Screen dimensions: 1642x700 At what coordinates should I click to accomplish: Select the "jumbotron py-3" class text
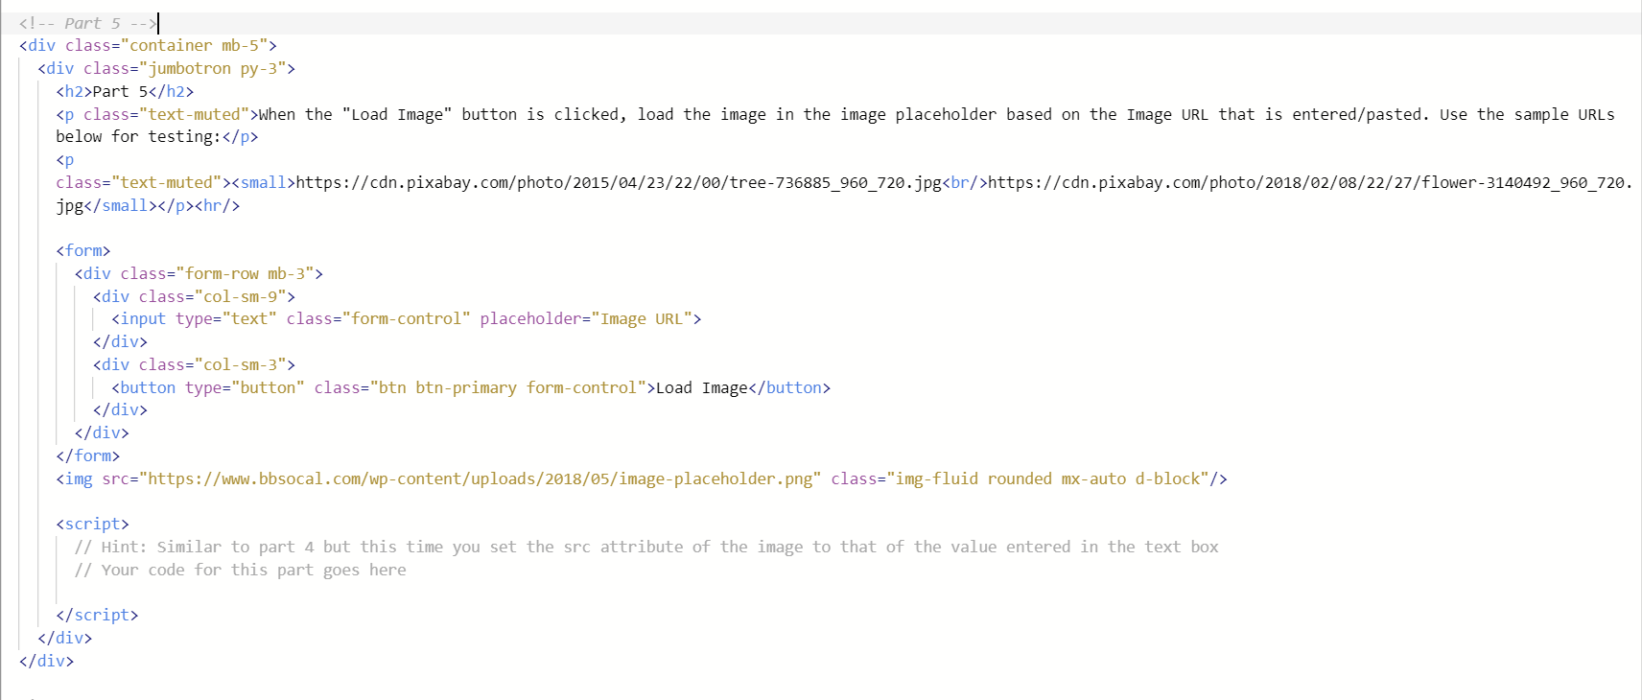(212, 68)
